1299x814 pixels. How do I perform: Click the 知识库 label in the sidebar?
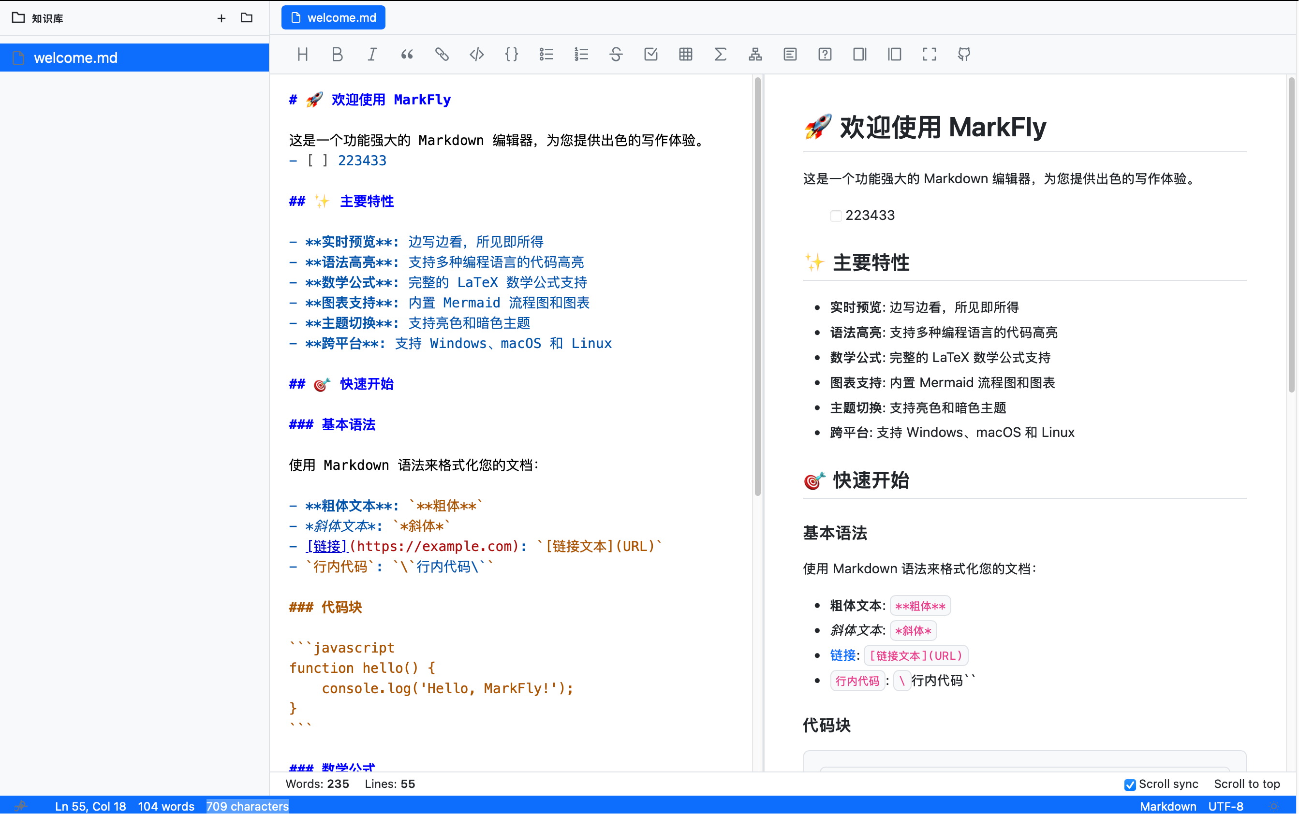click(47, 18)
